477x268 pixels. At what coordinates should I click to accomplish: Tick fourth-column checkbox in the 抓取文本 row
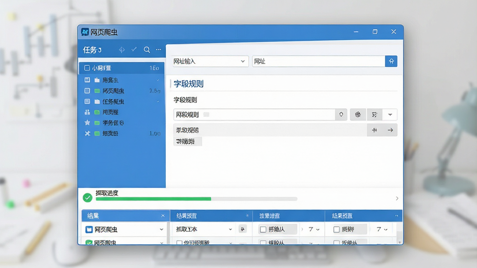click(x=336, y=229)
